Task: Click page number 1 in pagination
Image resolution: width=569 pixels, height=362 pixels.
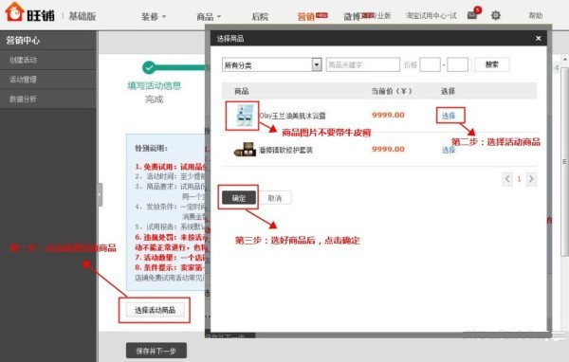Action: 519,179
